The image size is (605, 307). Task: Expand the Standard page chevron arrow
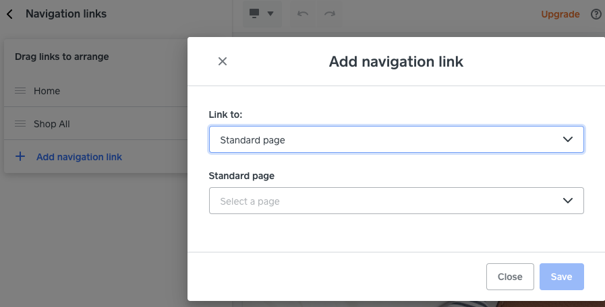click(568, 201)
